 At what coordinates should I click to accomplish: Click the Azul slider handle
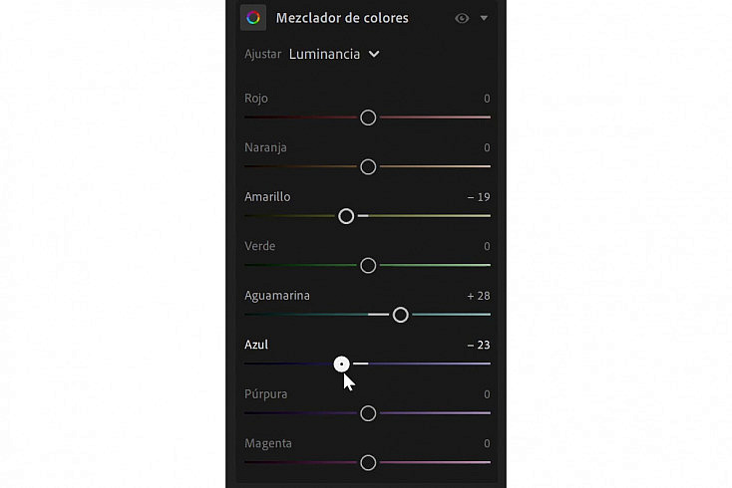click(342, 365)
